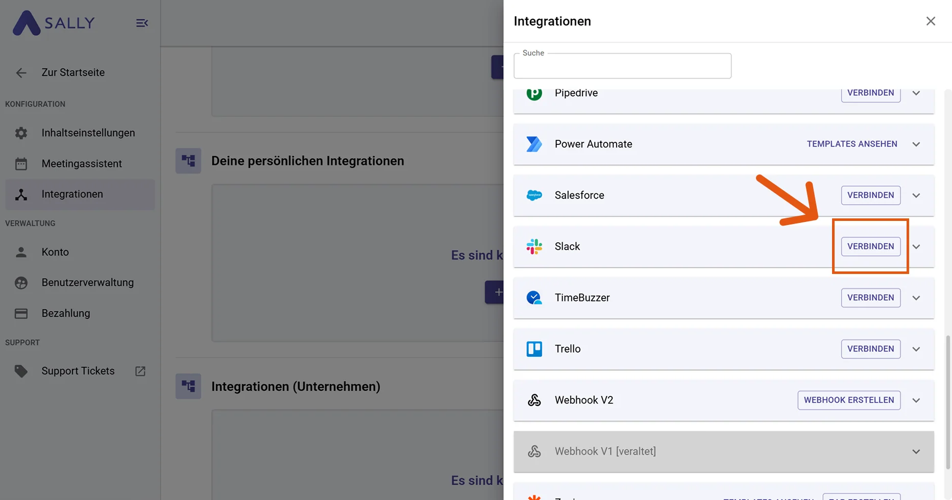Click the Sally logo
This screenshot has width=952, height=500.
[x=54, y=23]
